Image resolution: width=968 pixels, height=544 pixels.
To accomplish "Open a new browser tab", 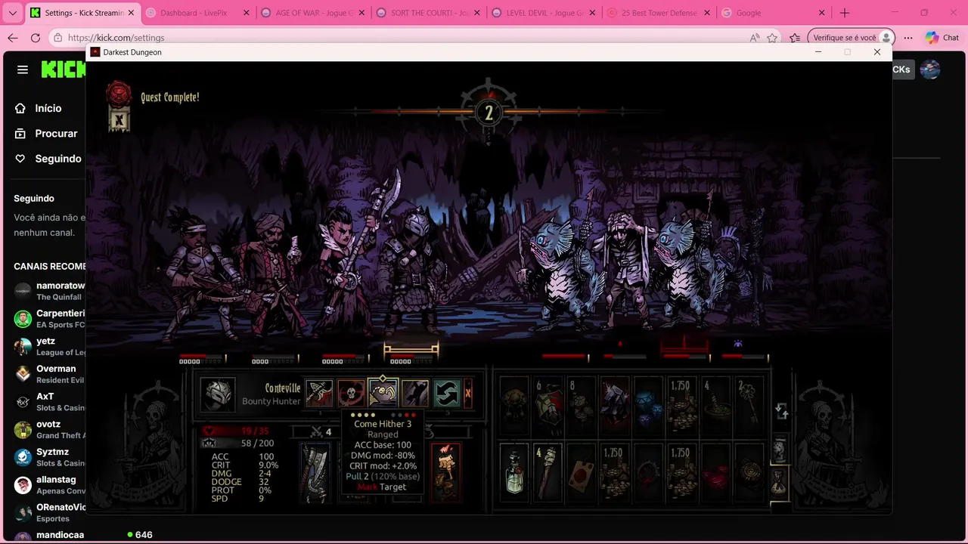I will (845, 13).
